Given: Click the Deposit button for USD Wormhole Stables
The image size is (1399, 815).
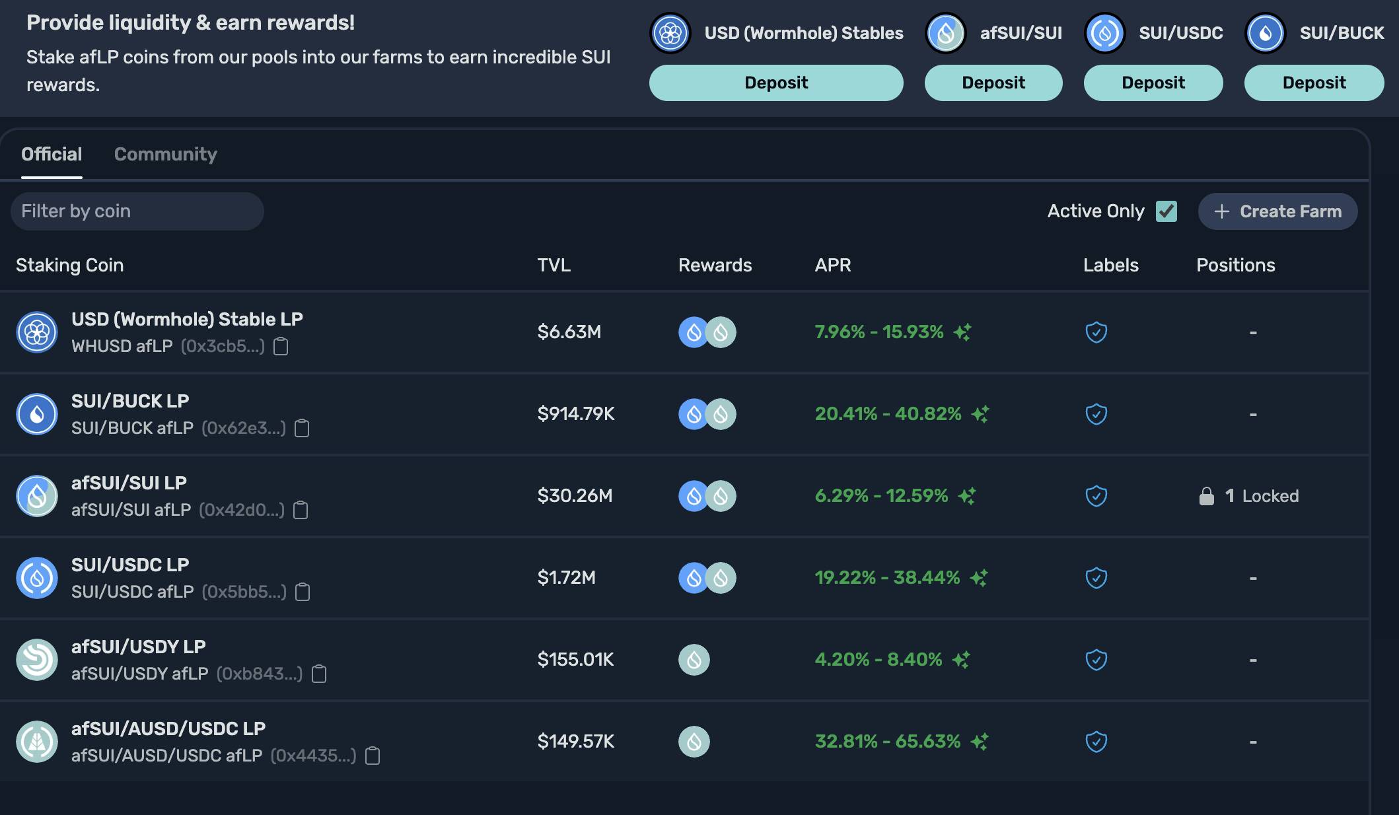Looking at the screenshot, I should click(776, 83).
